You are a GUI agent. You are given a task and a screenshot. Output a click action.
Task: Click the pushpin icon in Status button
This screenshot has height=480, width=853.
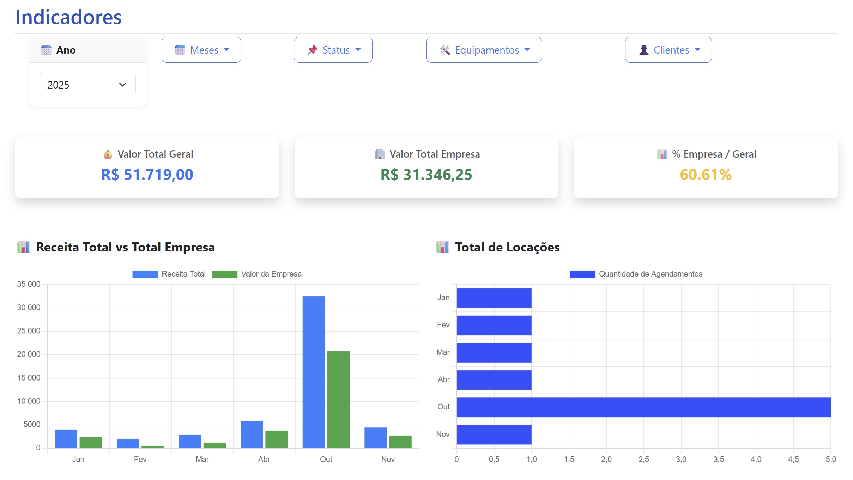point(312,50)
